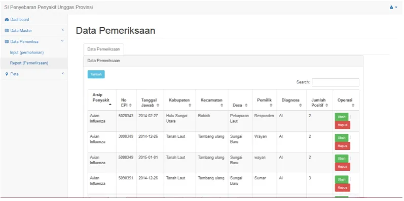This screenshot has height=201, width=404.
Task: Click the Kabupaten sort arrows
Action: [x=190, y=105]
